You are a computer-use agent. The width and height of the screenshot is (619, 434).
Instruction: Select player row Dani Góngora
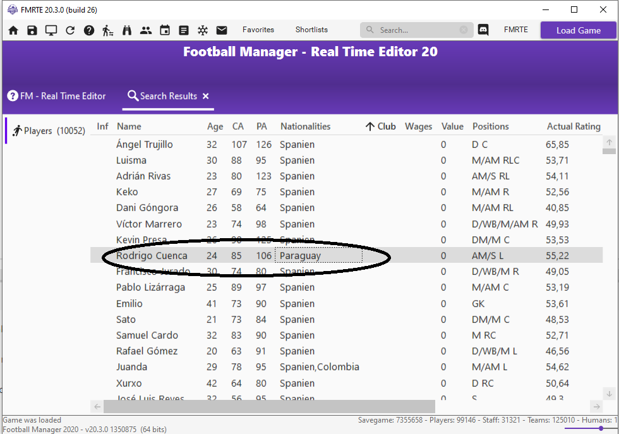coord(347,208)
